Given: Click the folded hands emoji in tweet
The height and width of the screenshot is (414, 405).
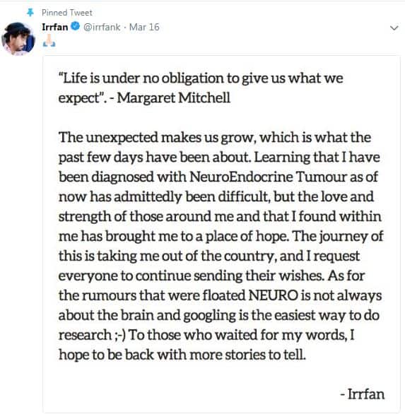Looking at the screenshot, I should point(49,41).
